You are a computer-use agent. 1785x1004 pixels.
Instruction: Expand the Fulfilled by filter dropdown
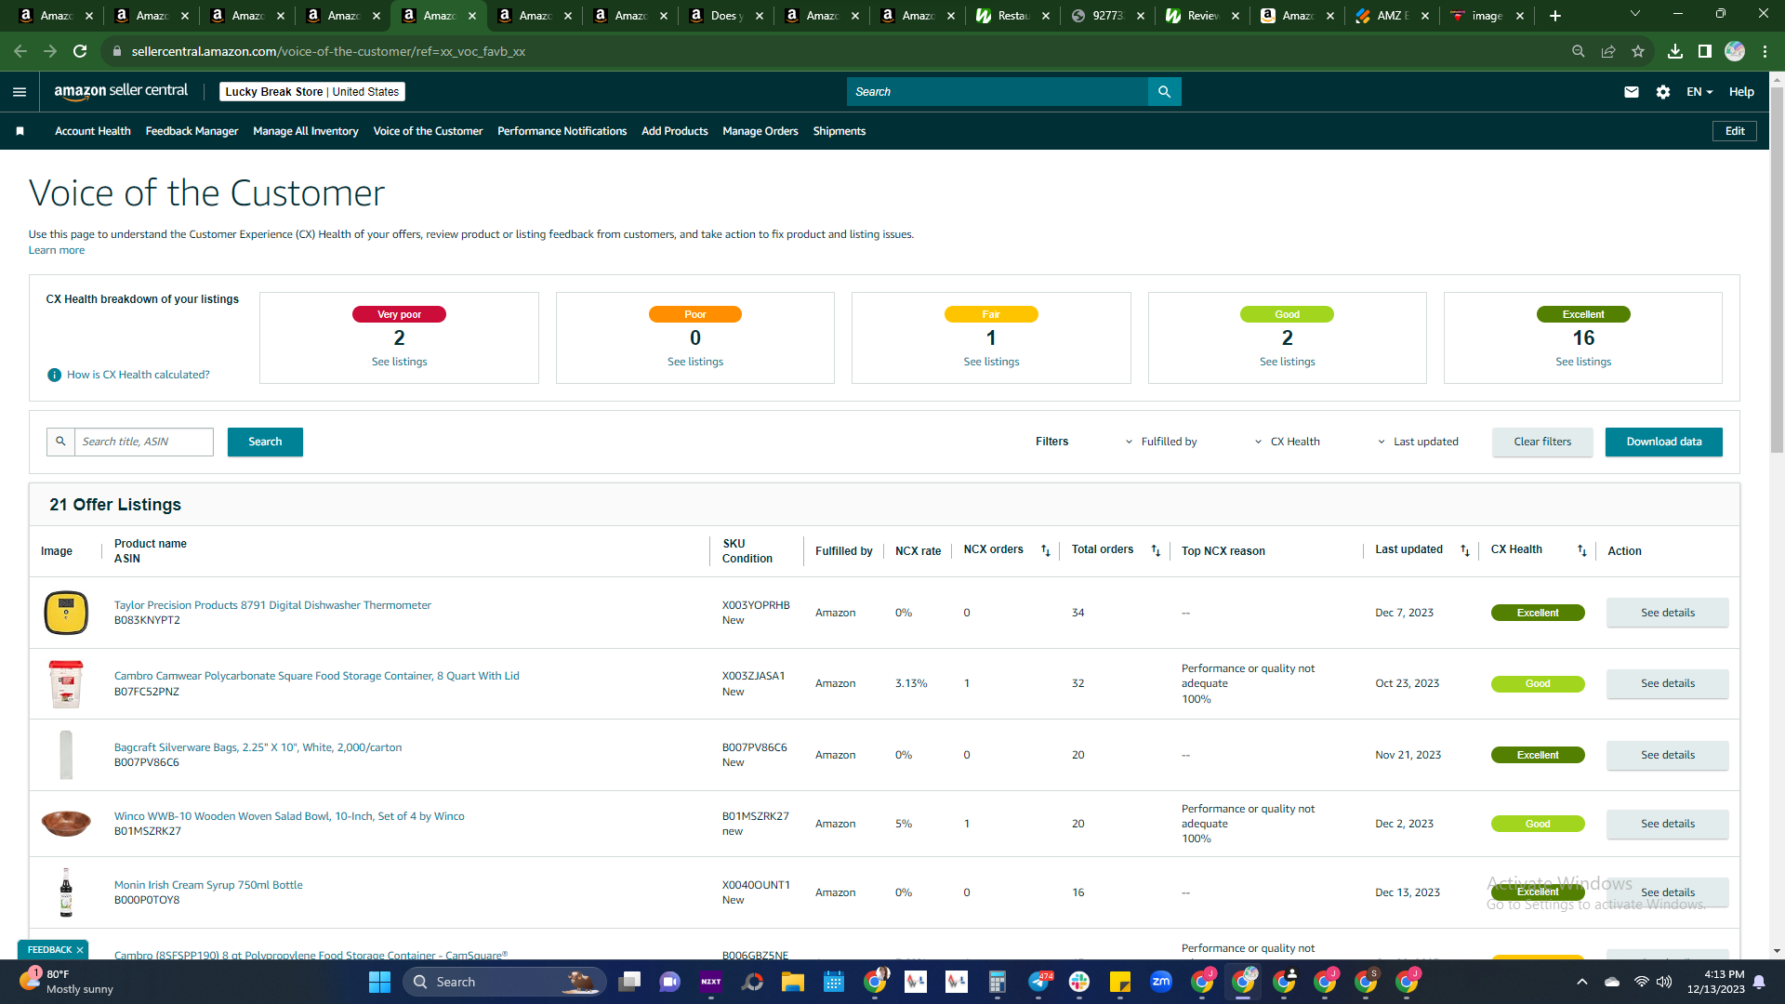(x=1161, y=442)
